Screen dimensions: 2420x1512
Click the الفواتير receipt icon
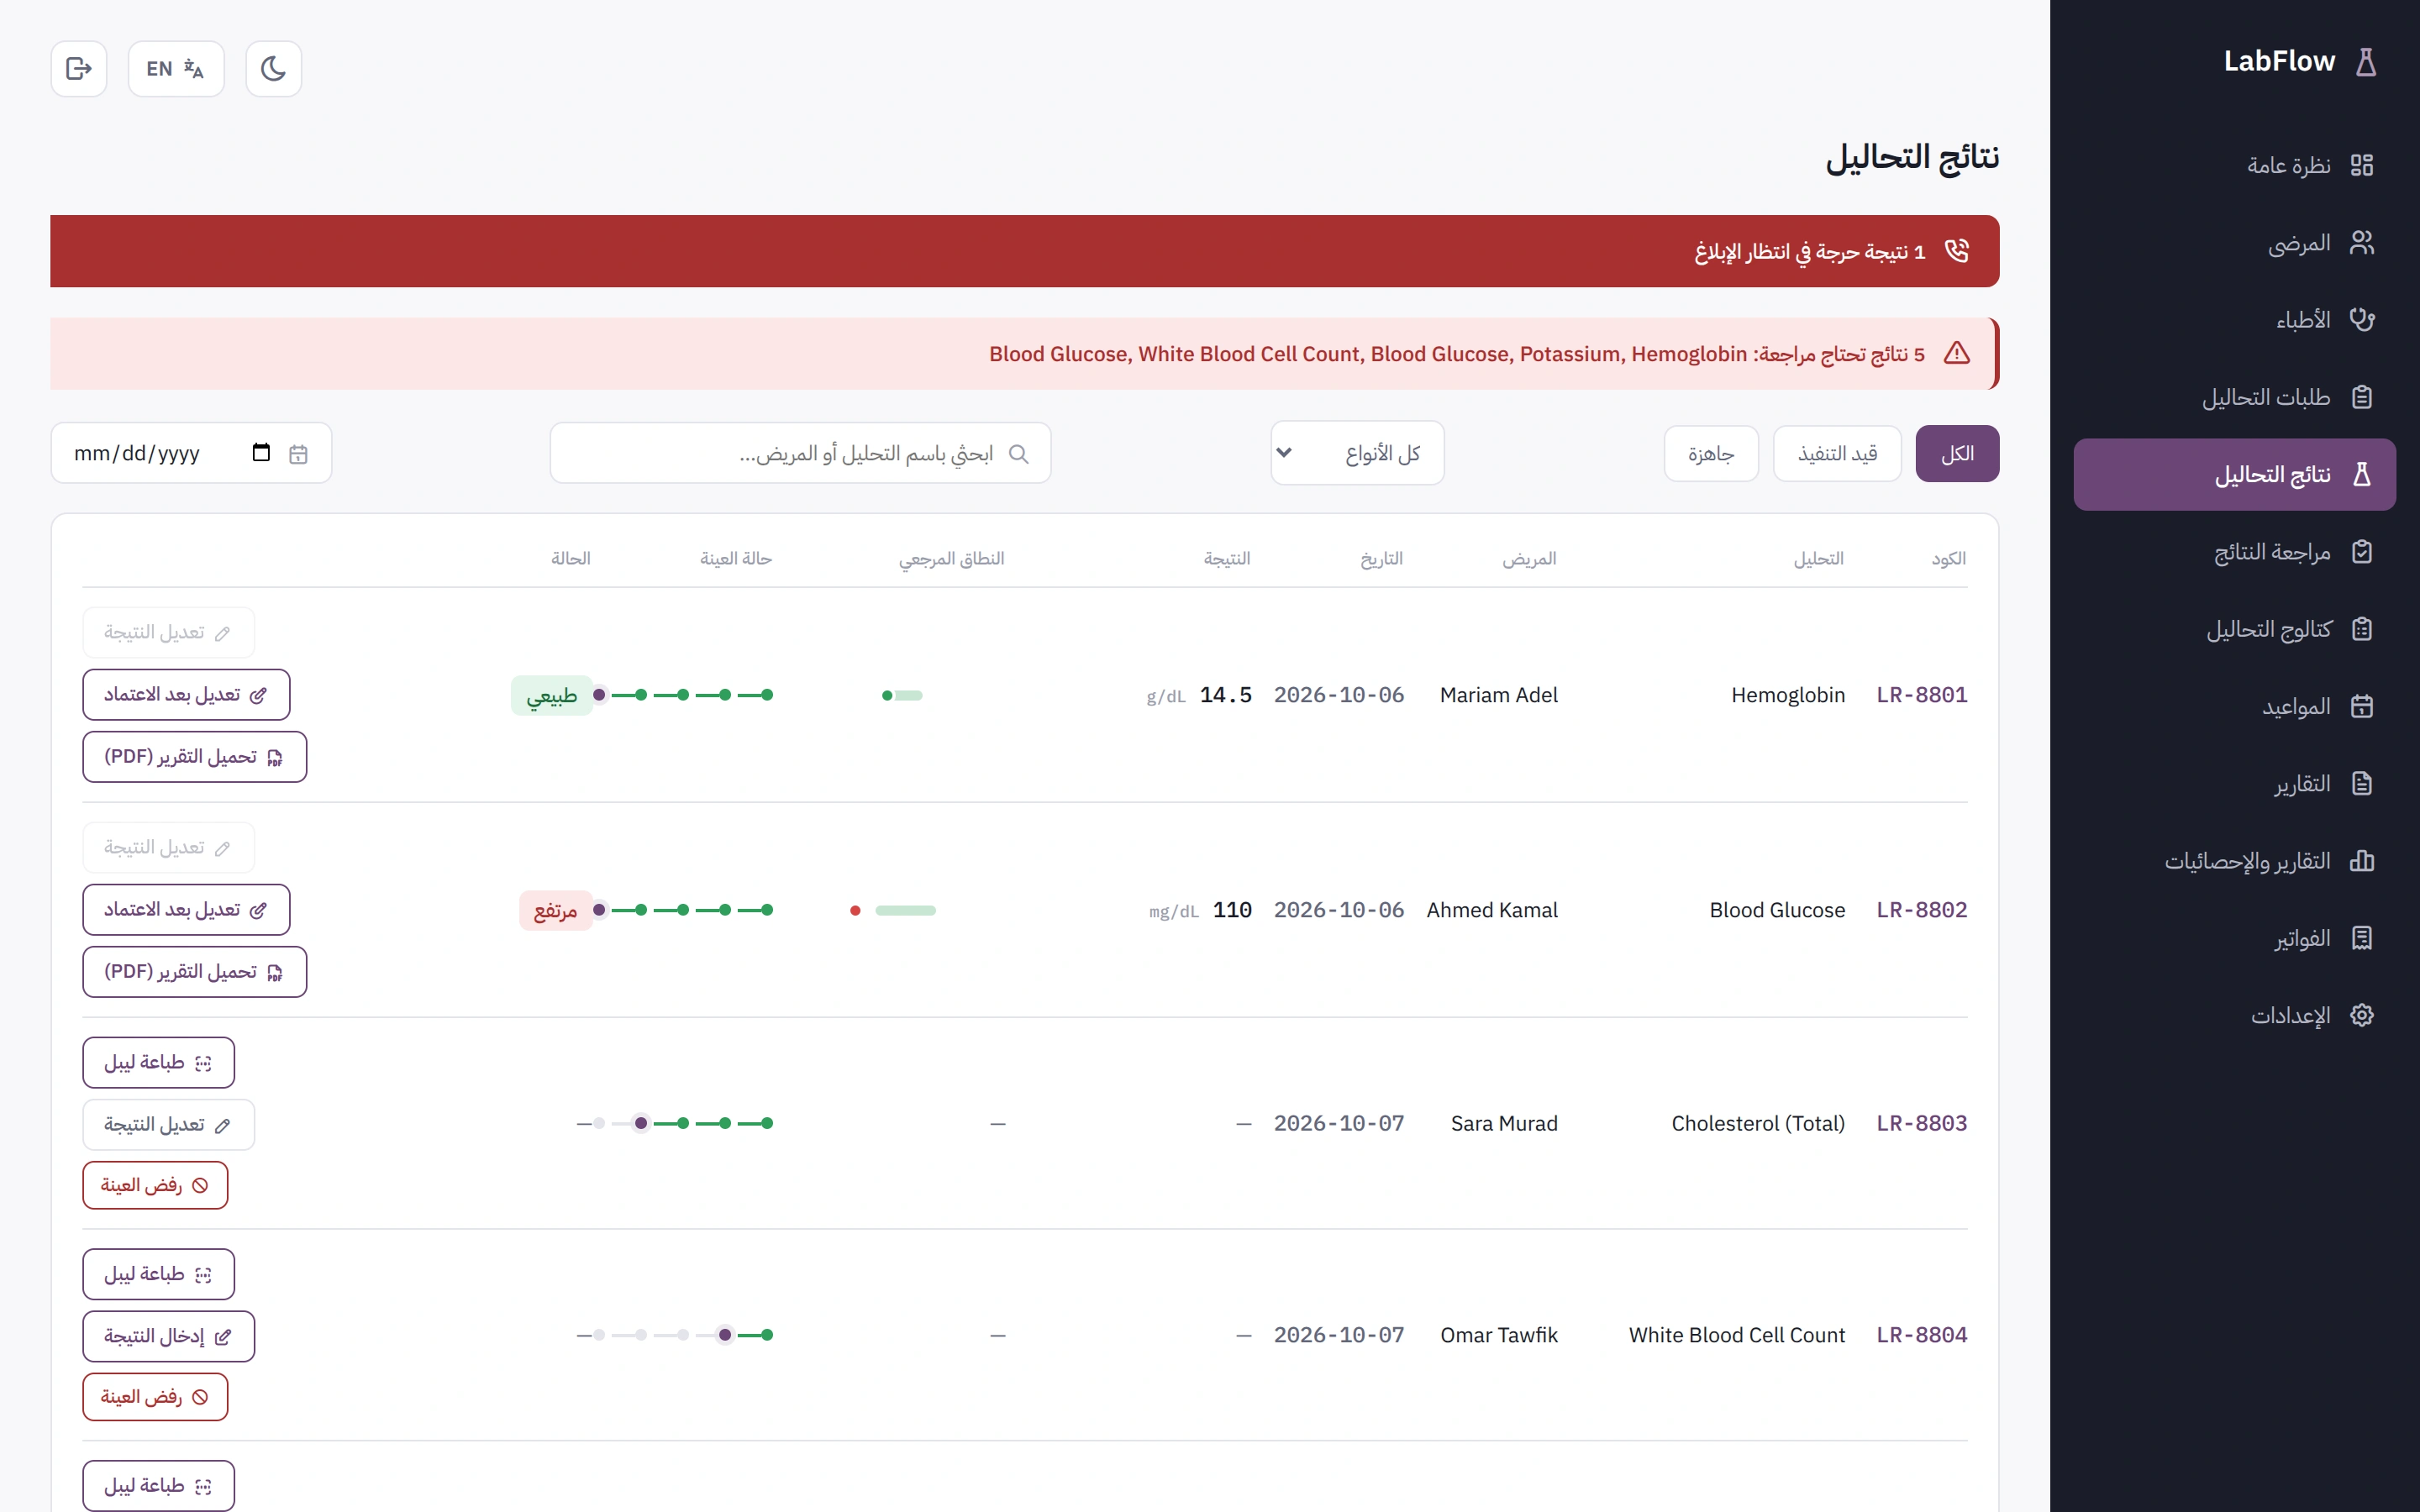point(2362,938)
